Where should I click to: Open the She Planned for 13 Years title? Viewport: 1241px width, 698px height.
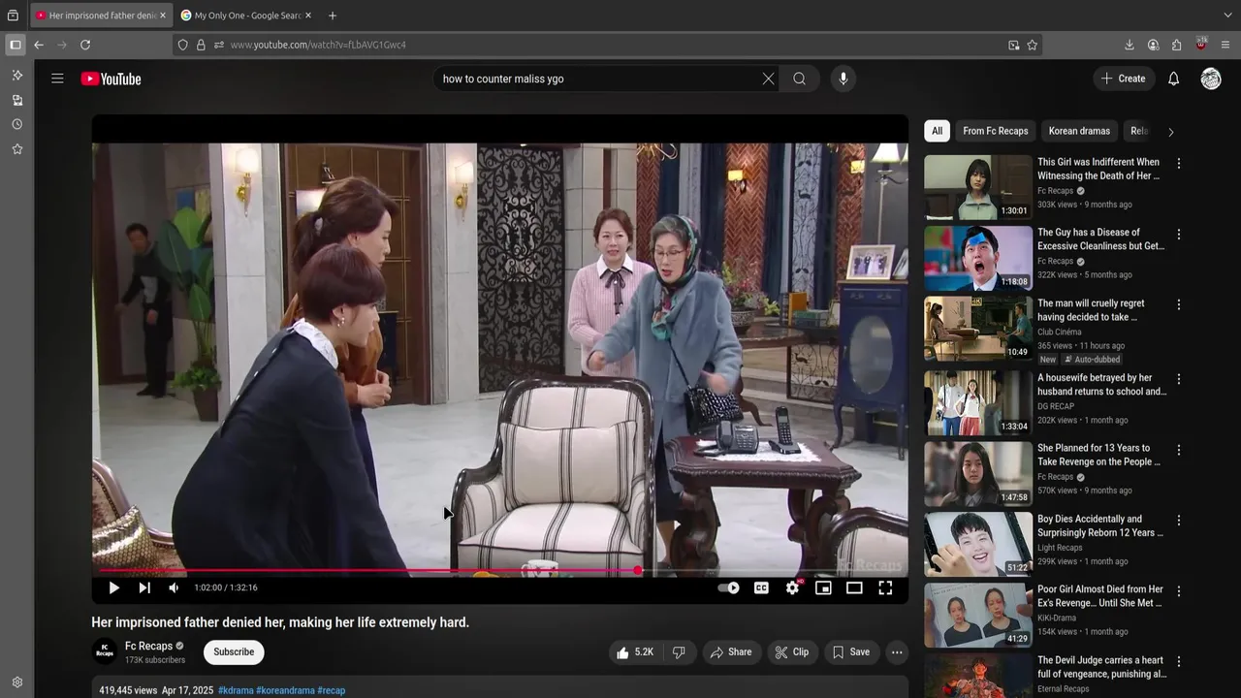1098,455
